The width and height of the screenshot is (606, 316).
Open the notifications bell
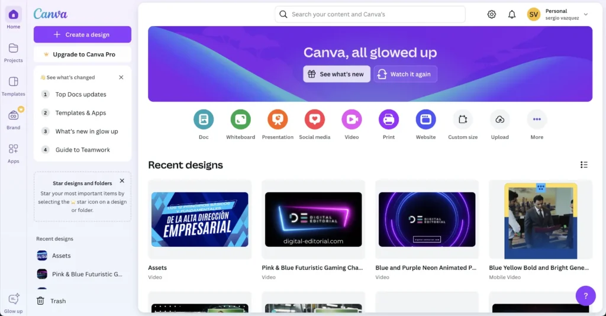[512, 14]
